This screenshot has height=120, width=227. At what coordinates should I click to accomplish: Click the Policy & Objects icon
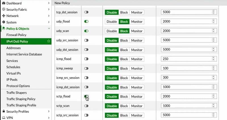[x=4, y=29]
